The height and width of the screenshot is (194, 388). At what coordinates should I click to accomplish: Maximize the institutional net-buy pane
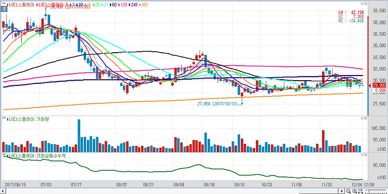point(365,154)
